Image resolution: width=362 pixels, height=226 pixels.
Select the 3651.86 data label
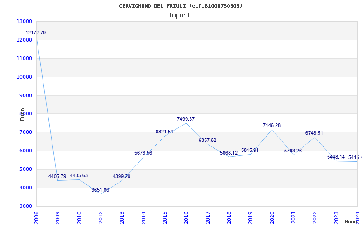100,190
